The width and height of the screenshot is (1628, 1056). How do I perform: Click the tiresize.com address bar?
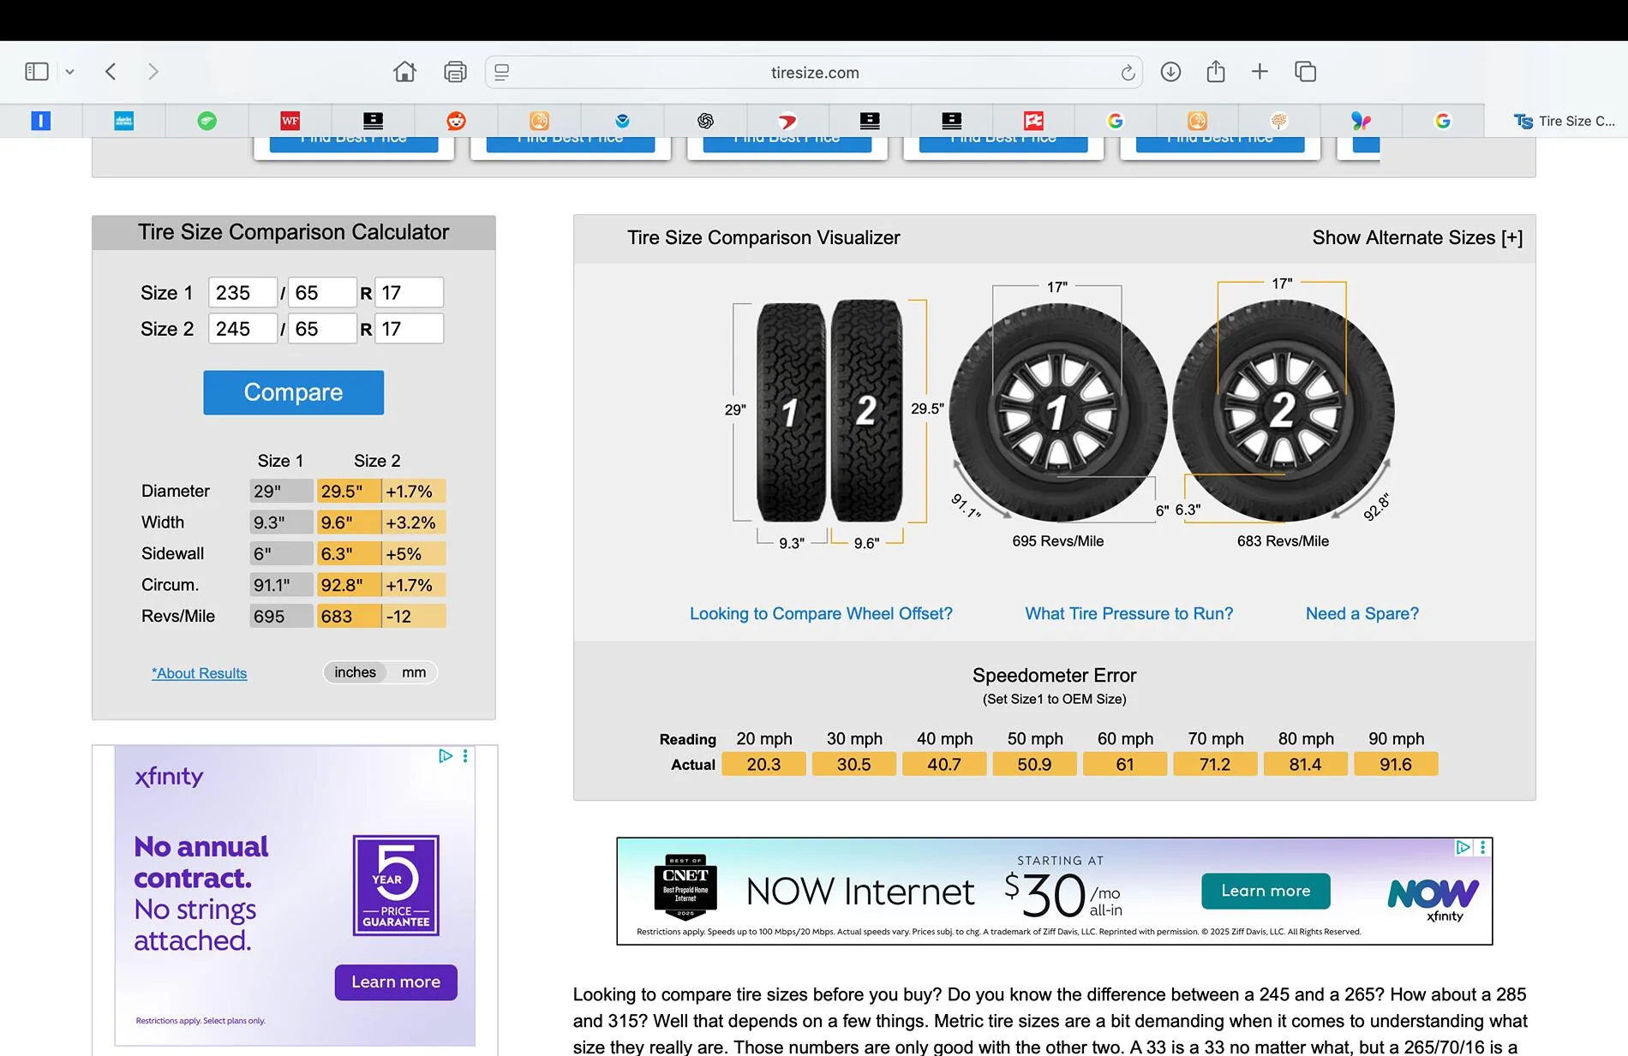coord(814,73)
